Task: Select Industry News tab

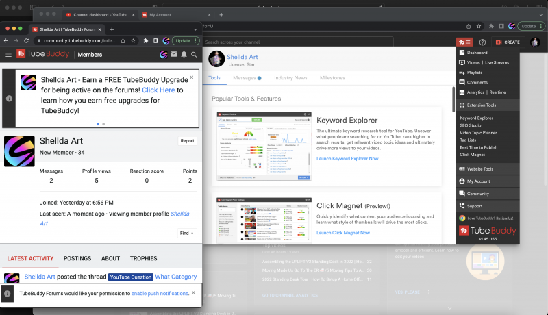Action: (290, 78)
